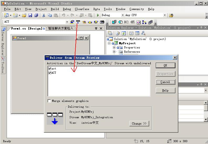Image resolution: width=208 pixels, height=144 pixels.
Task: Click scroll-up arrow in lower right panel
Action: point(206,102)
